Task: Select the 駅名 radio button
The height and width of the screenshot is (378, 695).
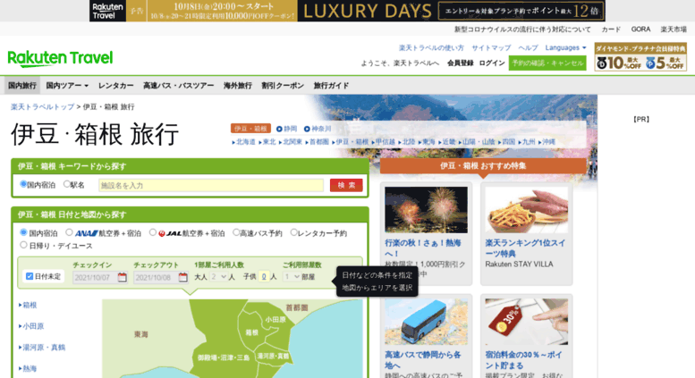Action: pyautogui.click(x=66, y=184)
